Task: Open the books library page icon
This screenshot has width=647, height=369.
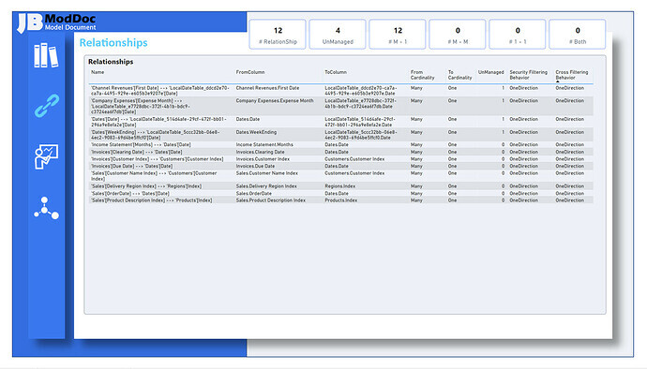Action: 46,55
